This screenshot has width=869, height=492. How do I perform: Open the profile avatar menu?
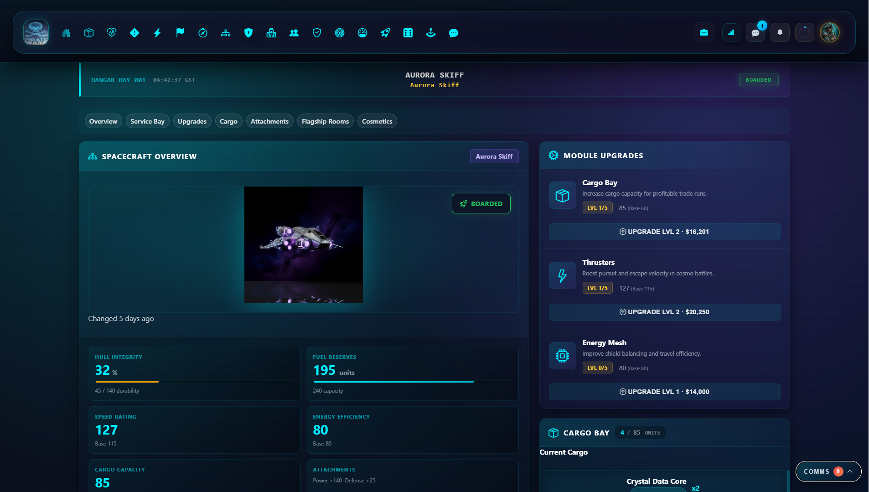pos(831,32)
